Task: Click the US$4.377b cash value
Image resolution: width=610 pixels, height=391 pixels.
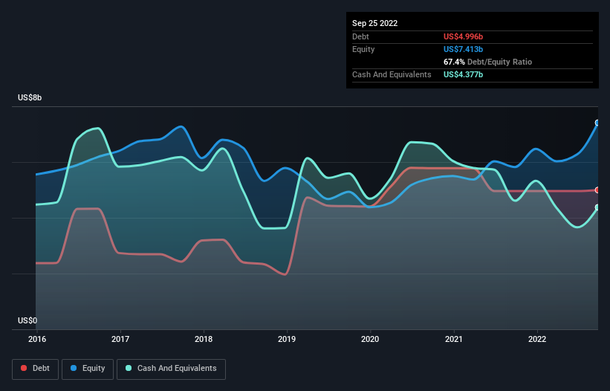Action: click(x=463, y=74)
